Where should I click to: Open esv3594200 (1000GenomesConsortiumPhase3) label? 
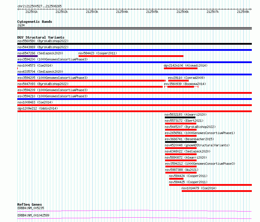pos(53,59)
